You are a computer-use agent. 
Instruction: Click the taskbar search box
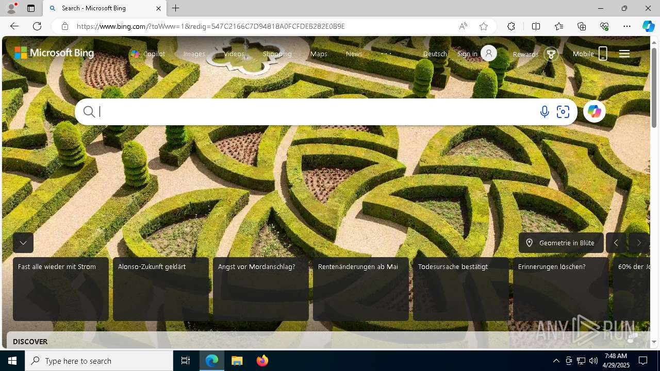99,361
